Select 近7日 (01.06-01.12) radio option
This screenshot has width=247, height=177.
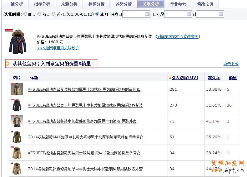(53, 14)
